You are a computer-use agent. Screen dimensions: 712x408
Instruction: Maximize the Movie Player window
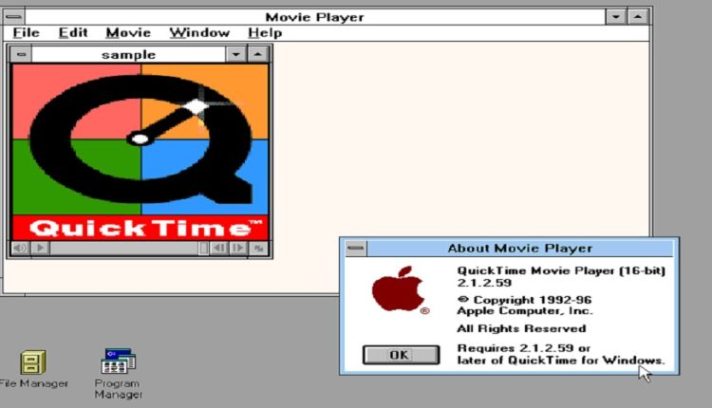[638, 17]
